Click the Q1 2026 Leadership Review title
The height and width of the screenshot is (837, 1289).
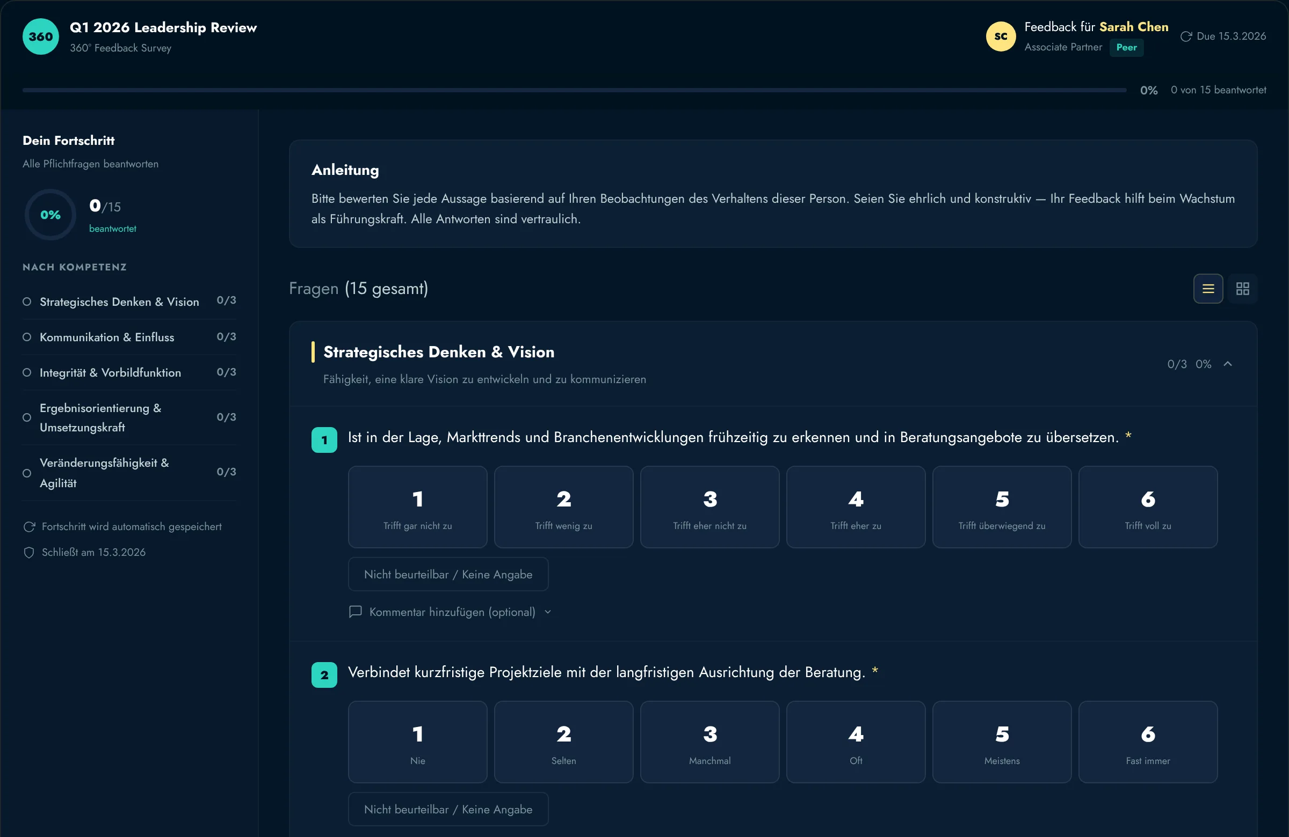pyautogui.click(x=163, y=27)
